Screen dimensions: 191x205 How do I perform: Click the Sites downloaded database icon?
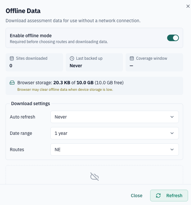[x=12, y=58]
